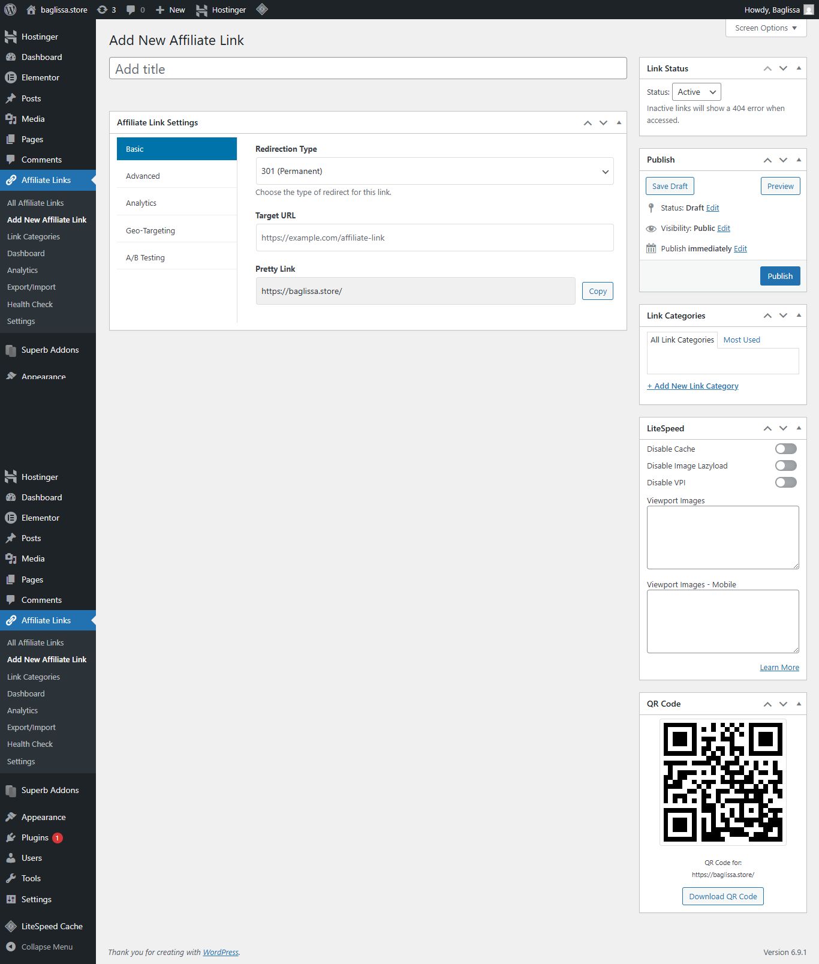Viewport: 819px width, 964px height.
Task: Click the QR code image
Action: [723, 782]
